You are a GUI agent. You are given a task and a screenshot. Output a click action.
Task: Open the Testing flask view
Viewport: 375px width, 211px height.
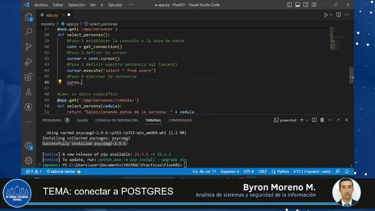(29, 92)
